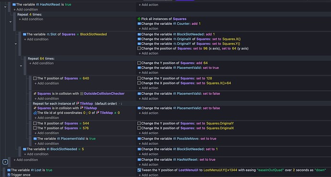
Task: Collapse the Repeat 64 times event
Action: [x=21, y=66]
